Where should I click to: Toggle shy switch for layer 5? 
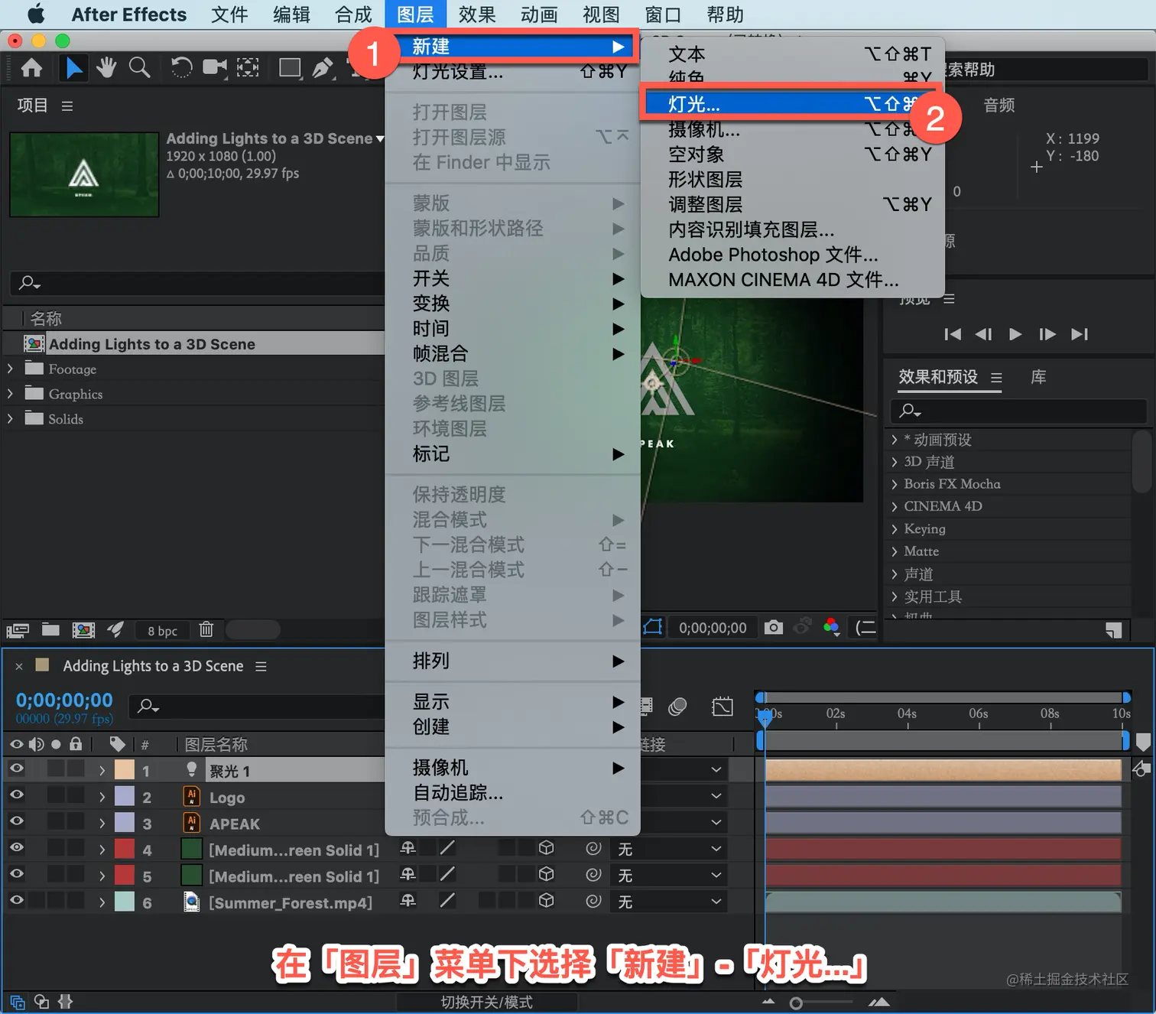click(408, 874)
